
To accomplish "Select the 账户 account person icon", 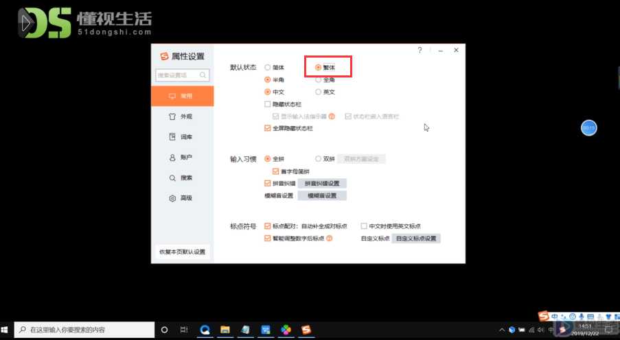I will point(172,157).
